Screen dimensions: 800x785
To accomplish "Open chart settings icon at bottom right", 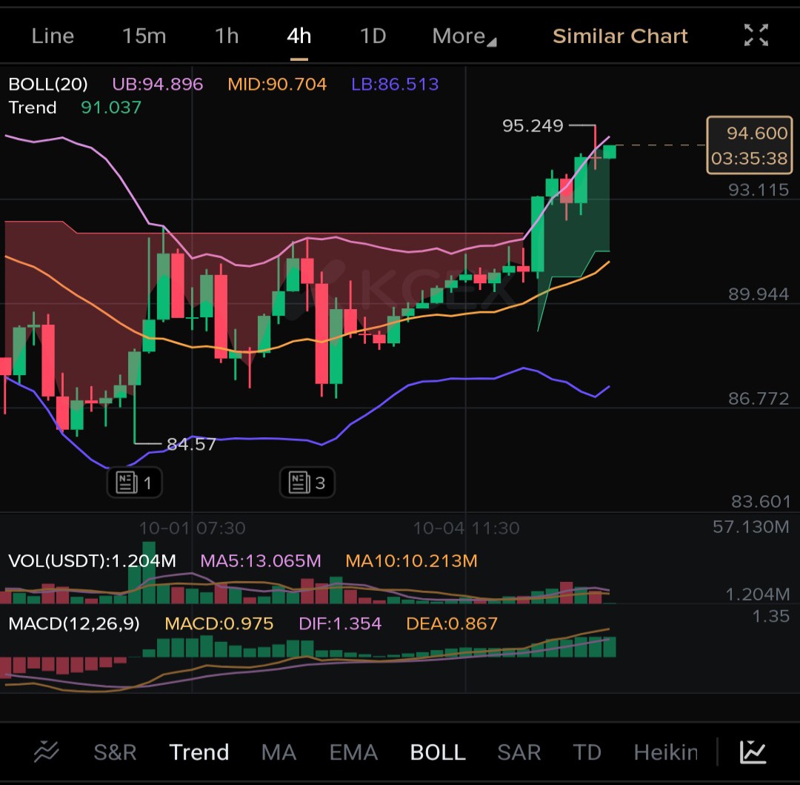I will 753,752.
